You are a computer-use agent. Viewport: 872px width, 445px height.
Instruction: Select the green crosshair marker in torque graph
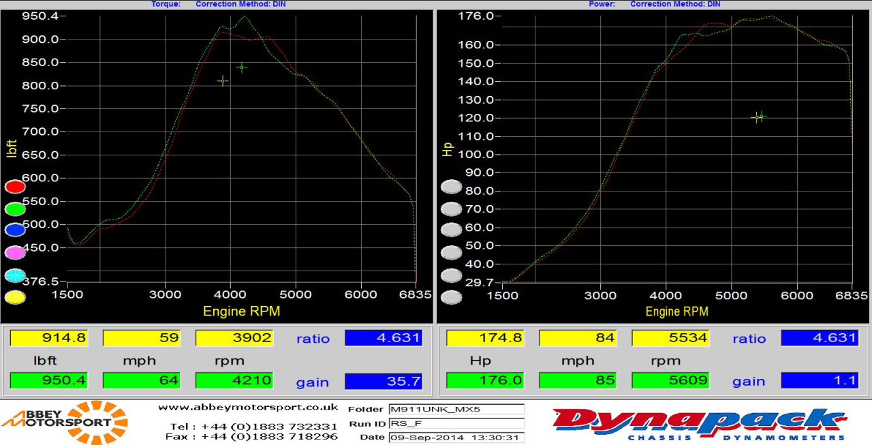tap(242, 67)
